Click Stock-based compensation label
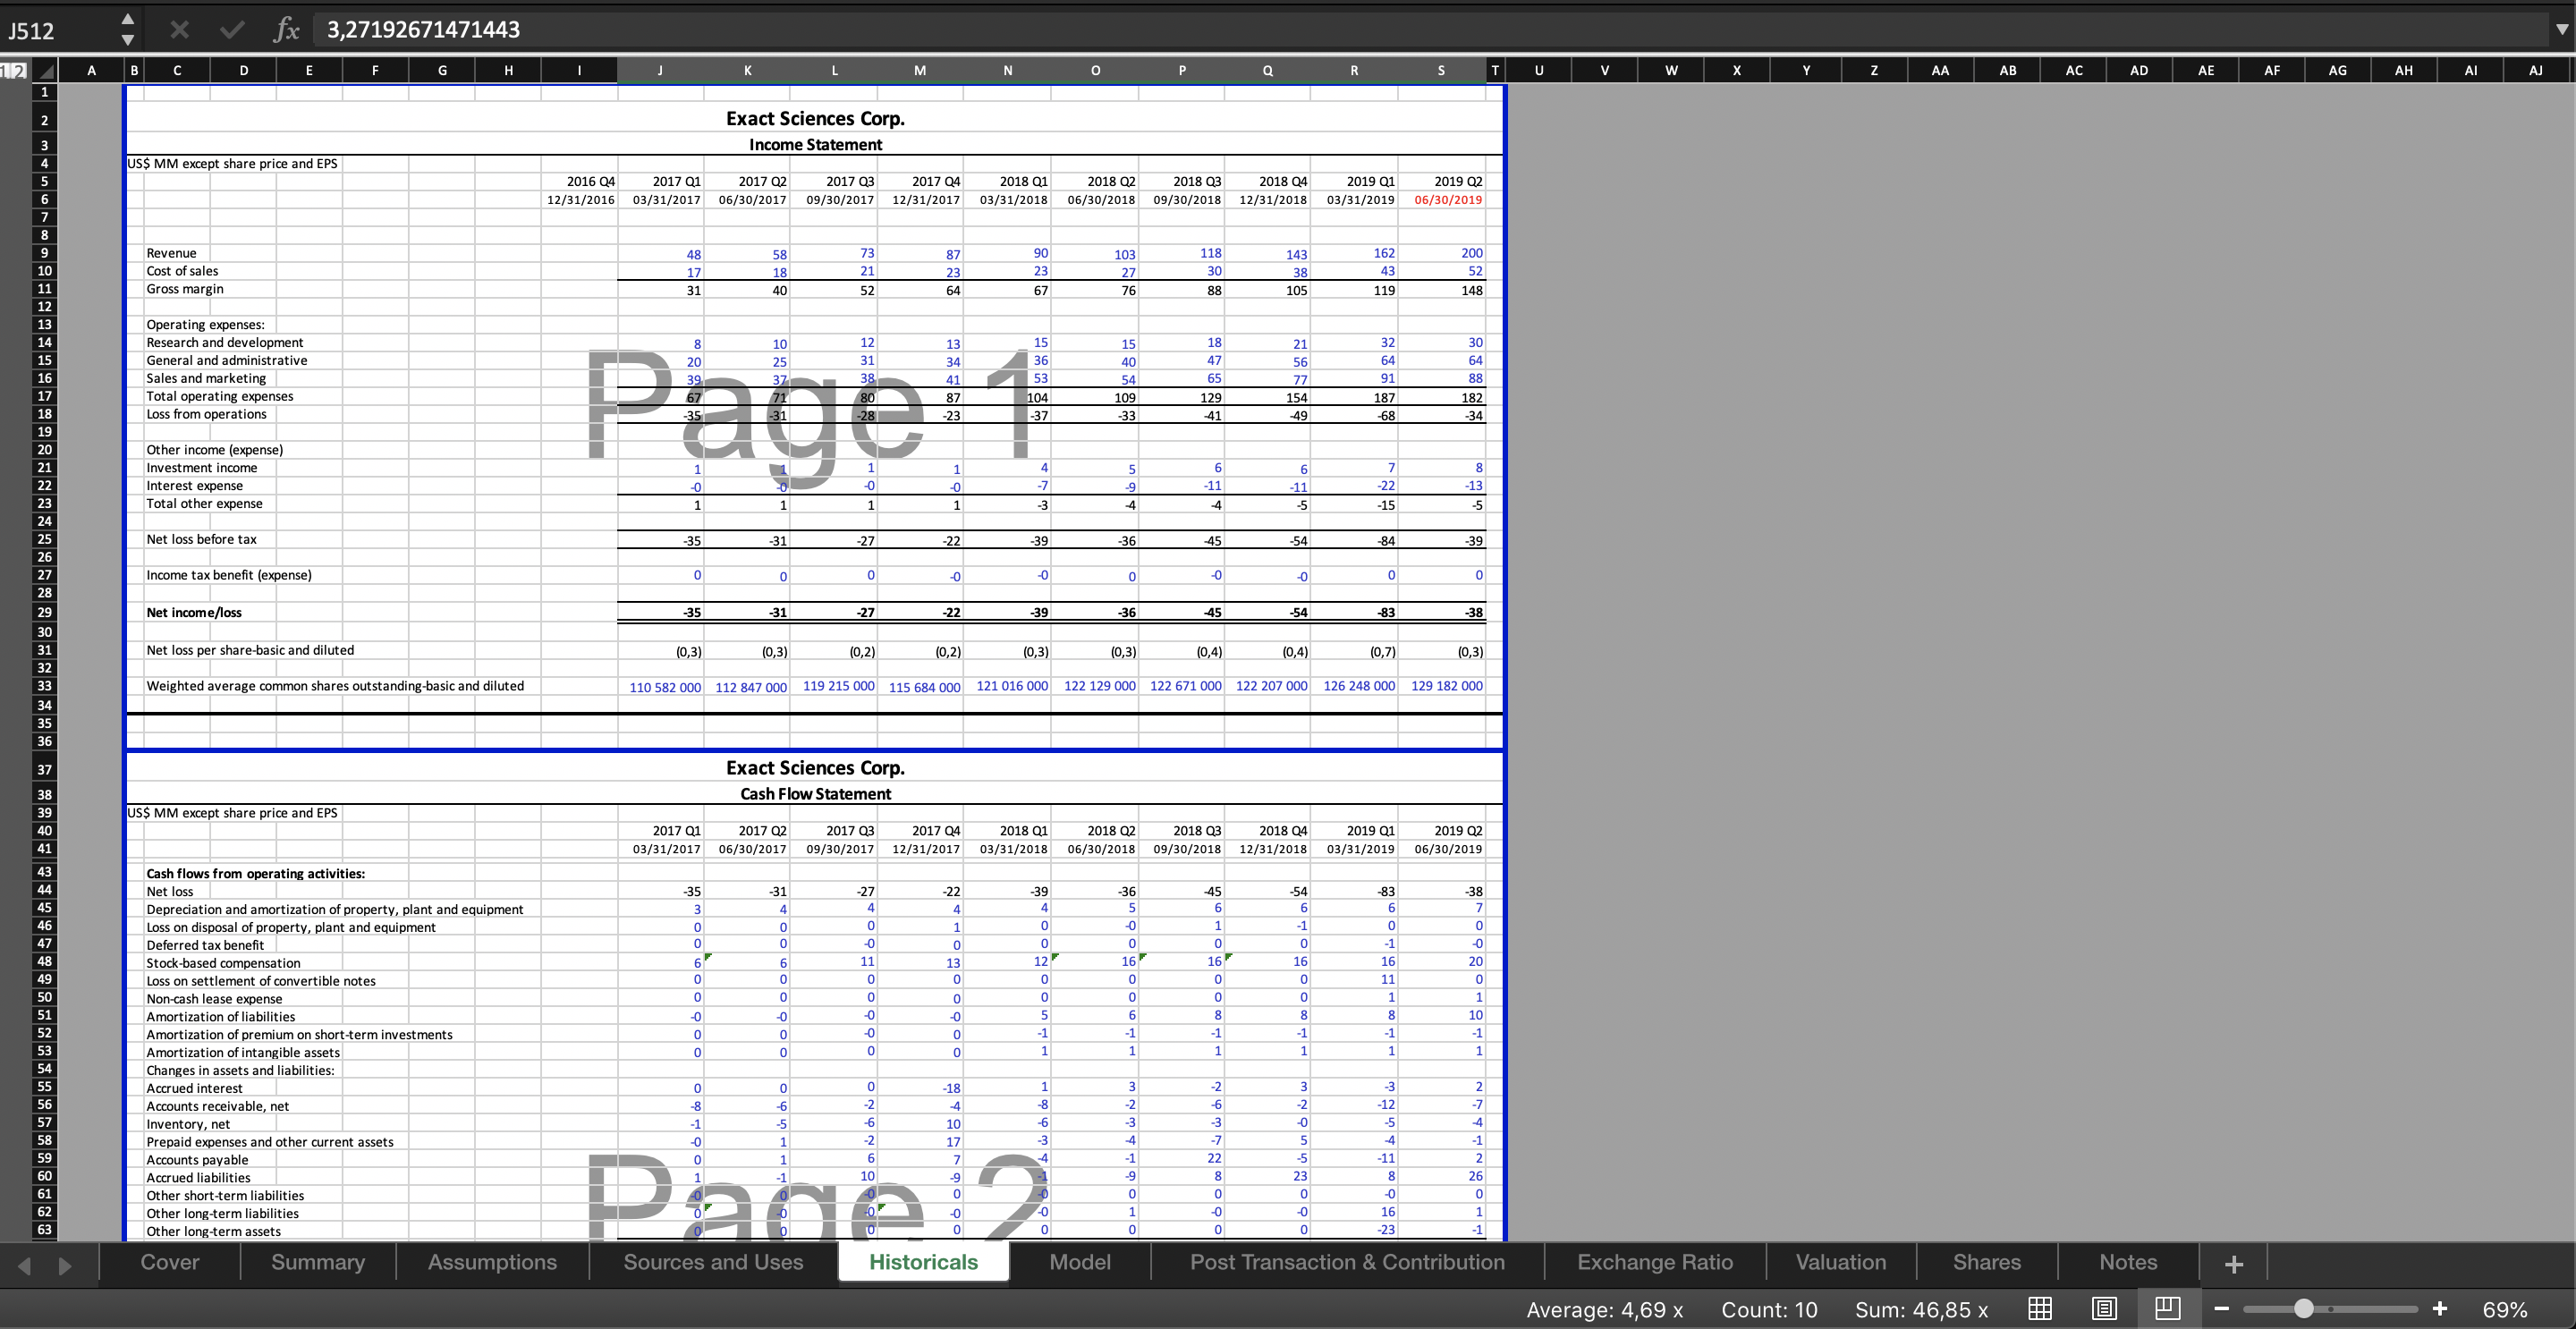 click(223, 963)
